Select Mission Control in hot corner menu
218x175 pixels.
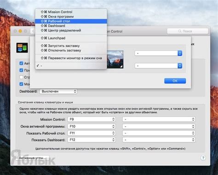[71, 12]
